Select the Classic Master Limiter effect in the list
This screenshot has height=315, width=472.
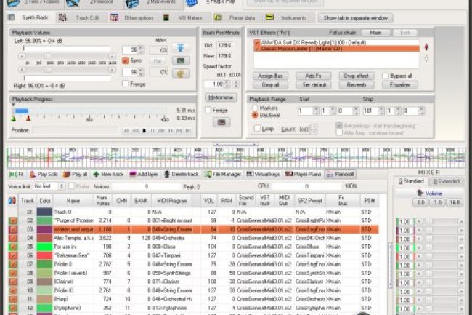tap(336, 49)
